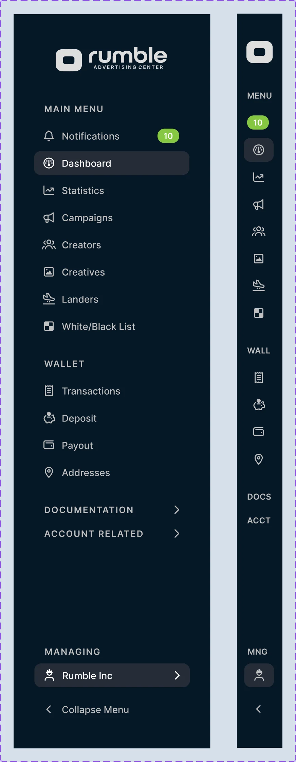
Task: Open Deposit piggy bank icon in the collapsed sidebar
Action: pyautogui.click(x=259, y=404)
